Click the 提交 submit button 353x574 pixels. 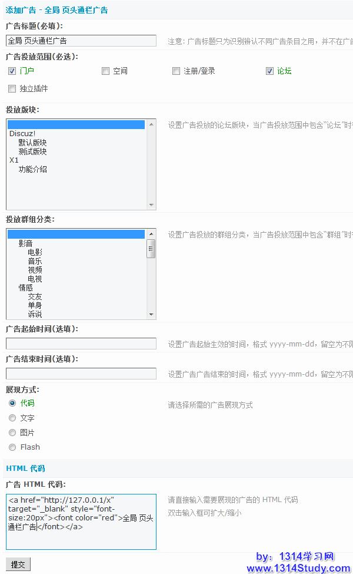tap(18, 565)
